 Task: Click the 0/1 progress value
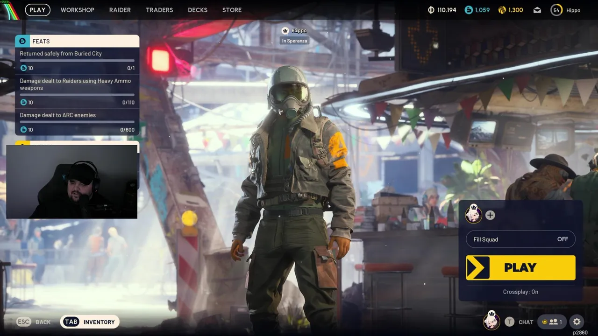(x=131, y=68)
